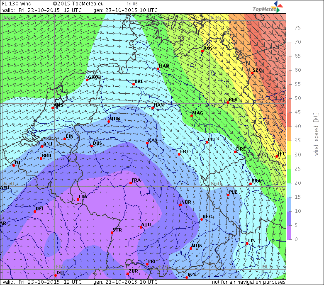Select the Prague (PRA) station marker
324x285 pixels.
[251, 184]
